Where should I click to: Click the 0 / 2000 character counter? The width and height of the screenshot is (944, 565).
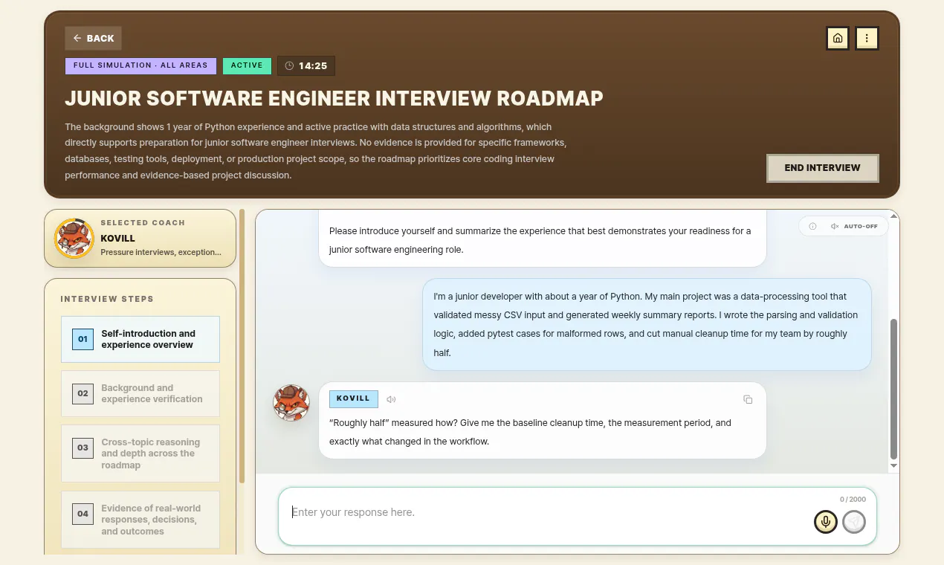[853, 500]
